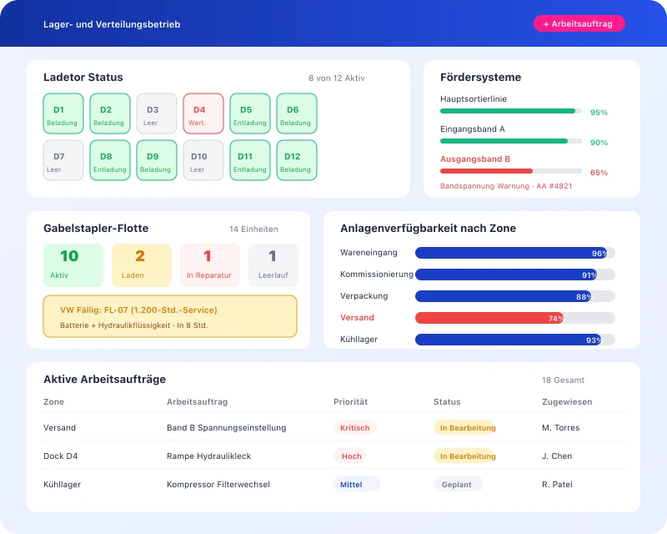Viewport: 667px width, 534px height.
Task: Expand the 18 Gesamt work orders summary
Action: pos(562,380)
